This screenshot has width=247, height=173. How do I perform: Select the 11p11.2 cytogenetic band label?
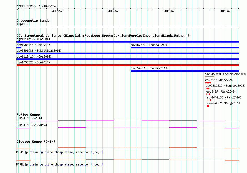coord(22,24)
